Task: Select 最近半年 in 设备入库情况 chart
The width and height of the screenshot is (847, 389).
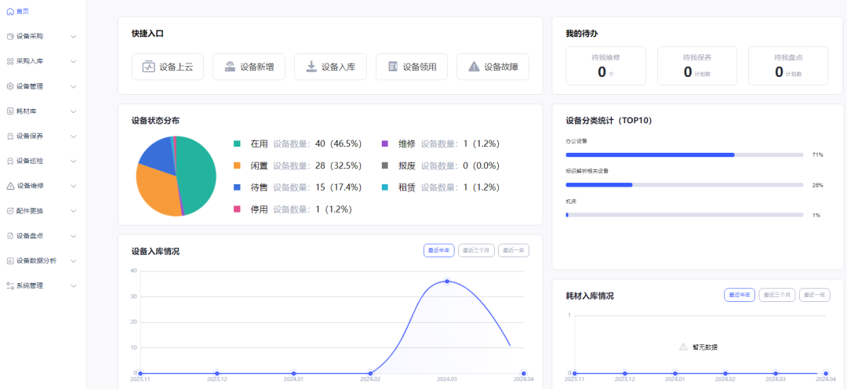Action: 439,250
